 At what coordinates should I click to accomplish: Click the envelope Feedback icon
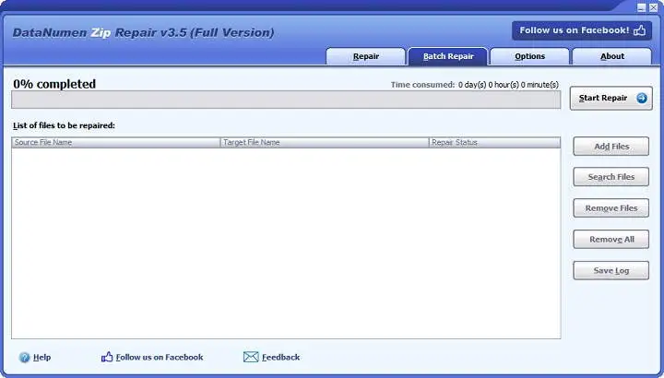click(251, 357)
